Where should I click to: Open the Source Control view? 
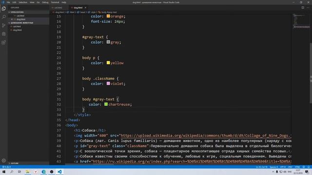point(4,25)
